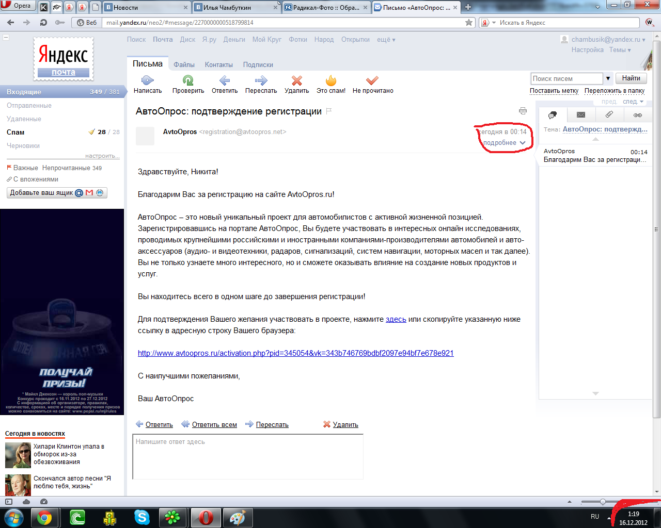Print the message using printer icon
This screenshot has height=528, width=661.
pyautogui.click(x=523, y=111)
